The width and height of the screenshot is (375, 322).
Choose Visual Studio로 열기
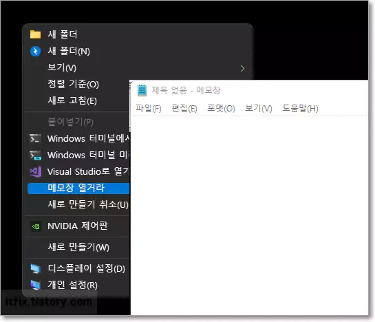pyautogui.click(x=78, y=171)
